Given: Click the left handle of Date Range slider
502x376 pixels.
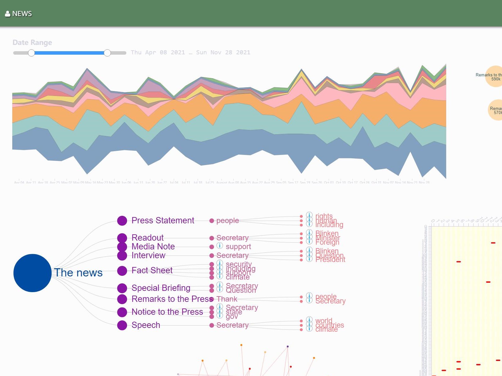Looking at the screenshot, I should click(x=31, y=53).
